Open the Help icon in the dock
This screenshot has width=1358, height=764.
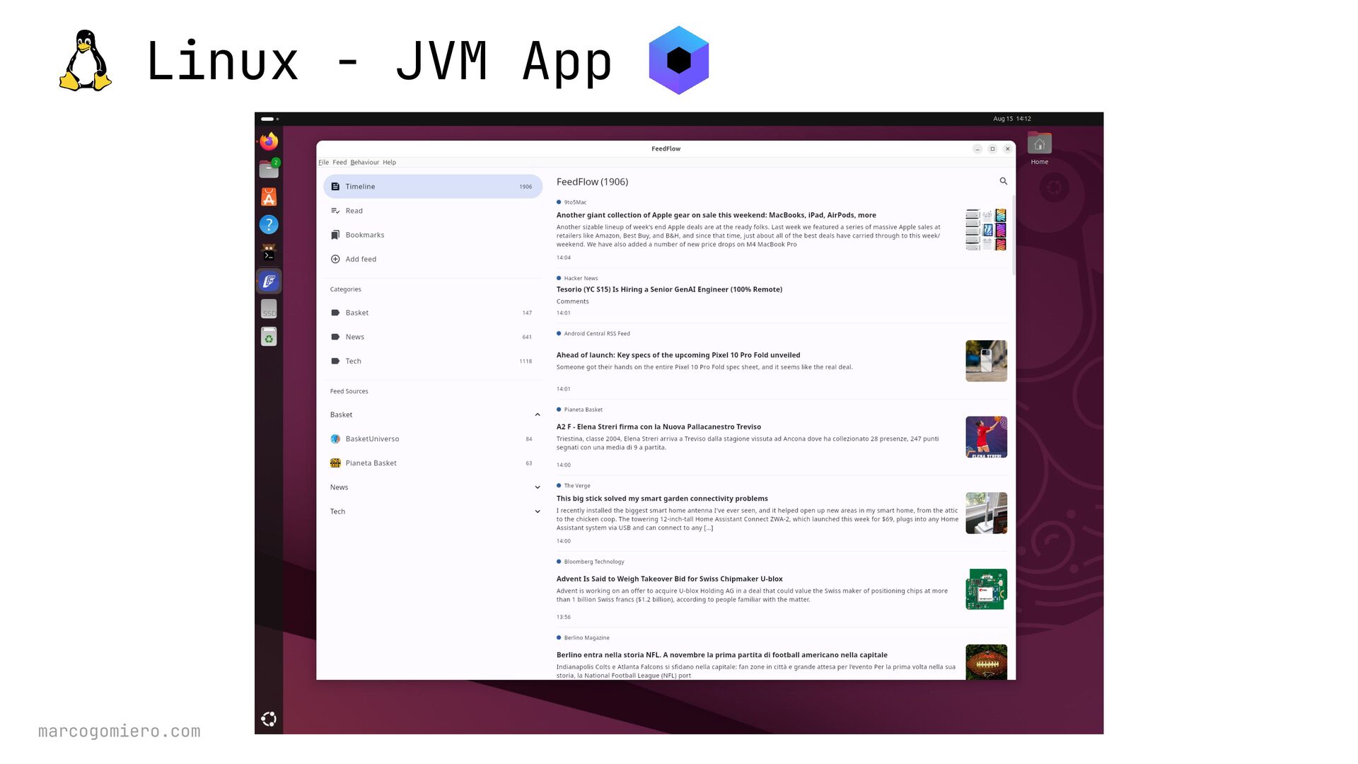pyautogui.click(x=269, y=225)
